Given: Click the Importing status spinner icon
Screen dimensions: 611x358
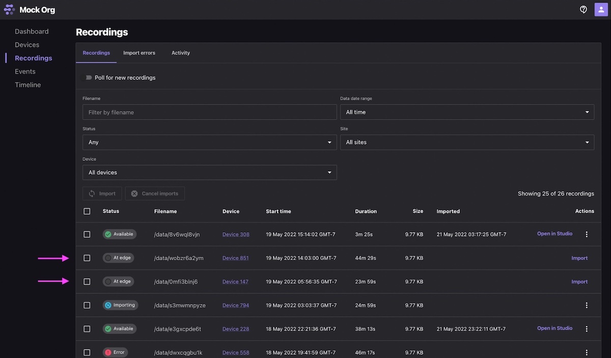Looking at the screenshot, I should point(109,305).
